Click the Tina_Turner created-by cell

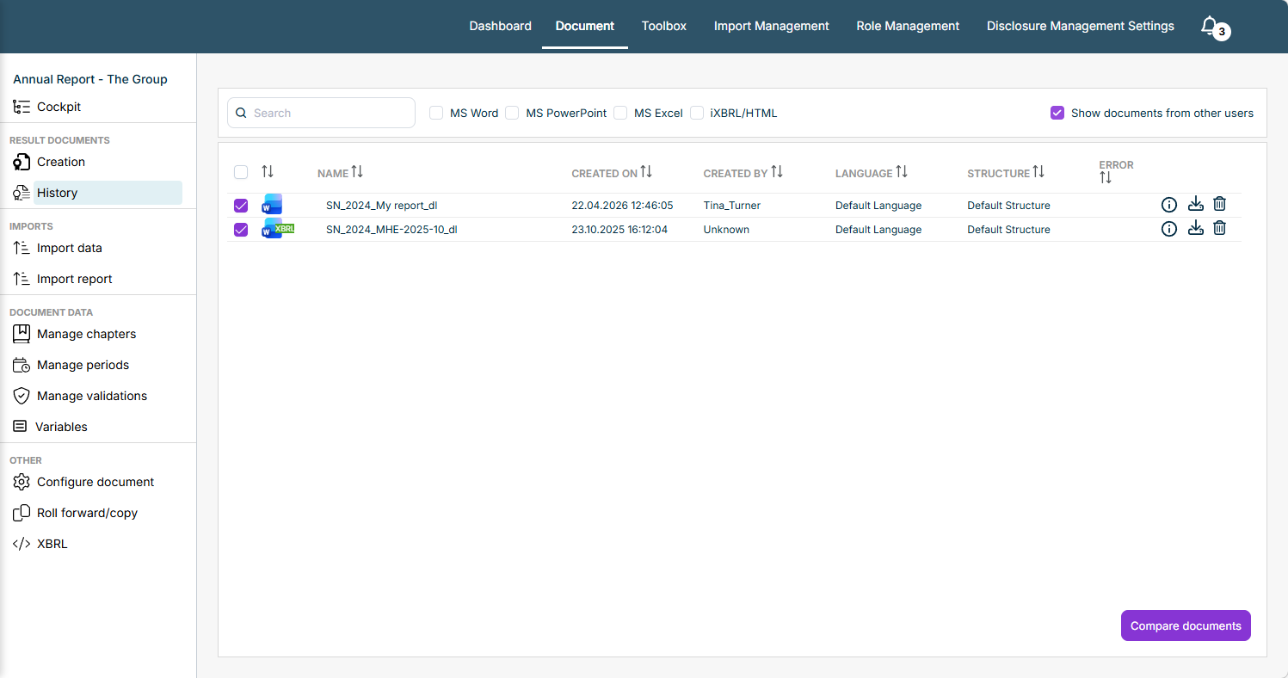coord(732,206)
